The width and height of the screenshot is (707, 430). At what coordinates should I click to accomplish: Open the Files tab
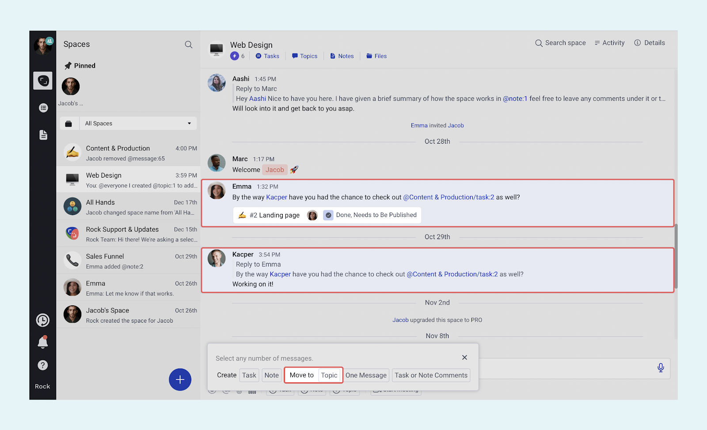(376, 56)
